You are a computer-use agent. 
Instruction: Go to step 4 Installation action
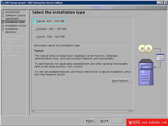point(14,26)
